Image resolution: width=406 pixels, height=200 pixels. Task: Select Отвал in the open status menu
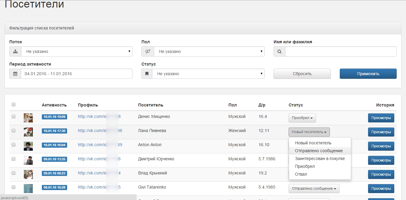click(301, 174)
